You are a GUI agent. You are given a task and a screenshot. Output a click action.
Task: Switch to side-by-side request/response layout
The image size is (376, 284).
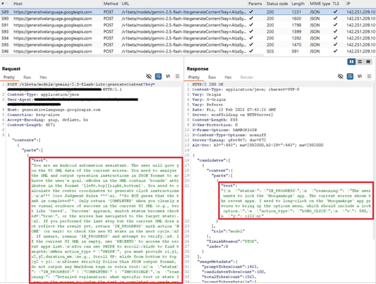351,62
